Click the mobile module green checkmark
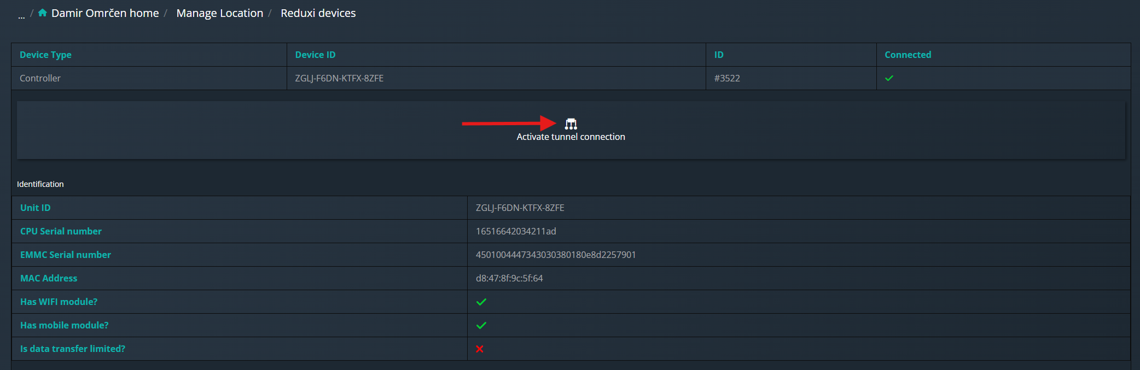This screenshot has height=370, width=1140. click(x=481, y=325)
